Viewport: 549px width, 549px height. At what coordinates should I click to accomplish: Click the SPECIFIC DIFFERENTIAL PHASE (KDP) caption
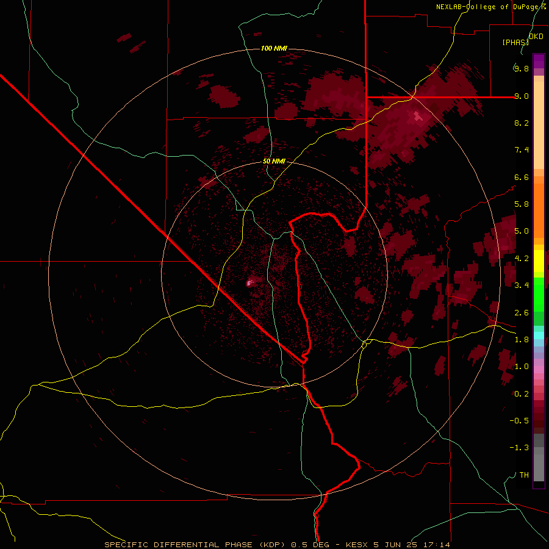coord(195,545)
